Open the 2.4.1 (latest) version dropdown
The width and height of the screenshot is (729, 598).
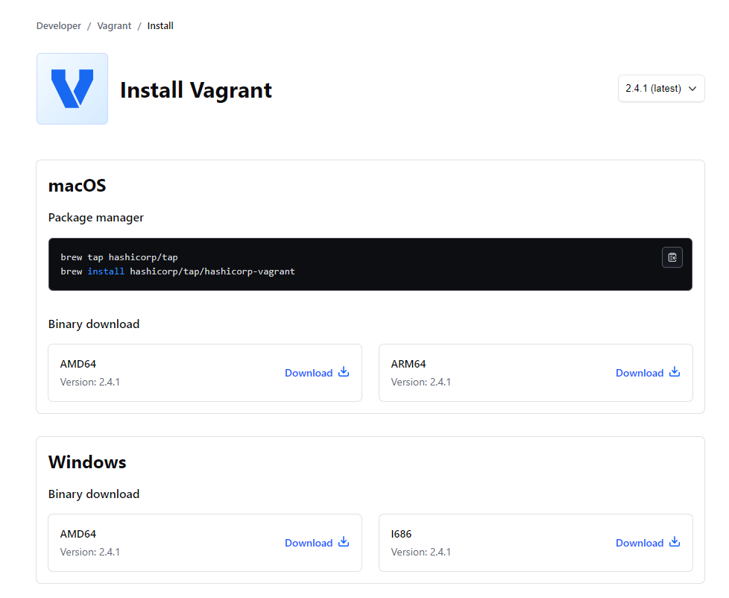pos(661,88)
